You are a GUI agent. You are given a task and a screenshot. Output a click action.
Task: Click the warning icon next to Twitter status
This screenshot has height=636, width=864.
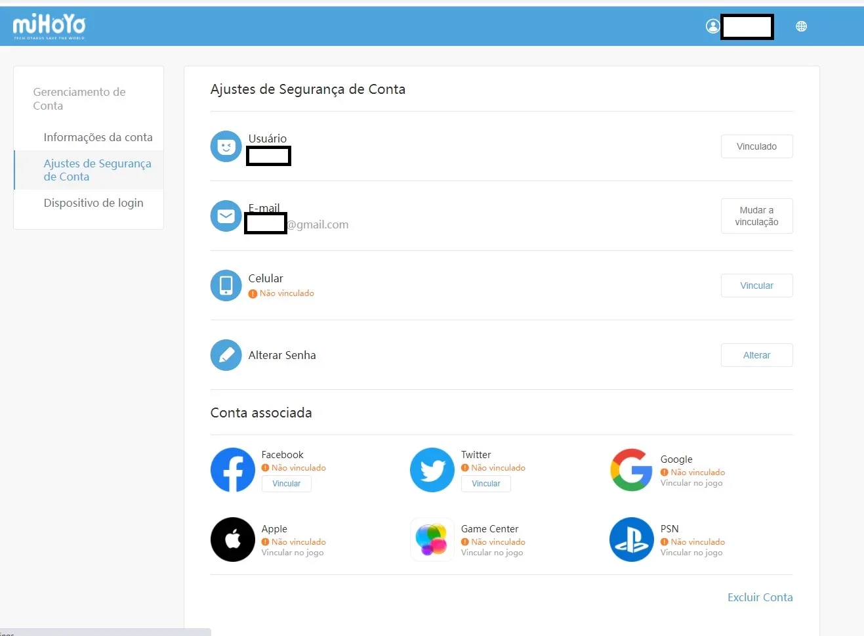click(x=465, y=468)
